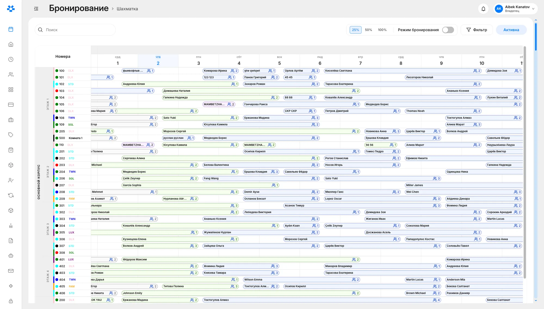Screen dimensions: 544x309
Task: Open the mail envelope sidebar icon
Action: pyautogui.click(x=11, y=271)
